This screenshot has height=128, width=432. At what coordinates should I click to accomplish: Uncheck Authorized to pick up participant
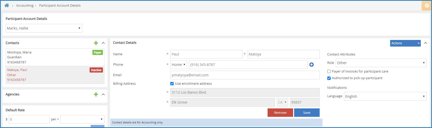[x=329, y=78]
